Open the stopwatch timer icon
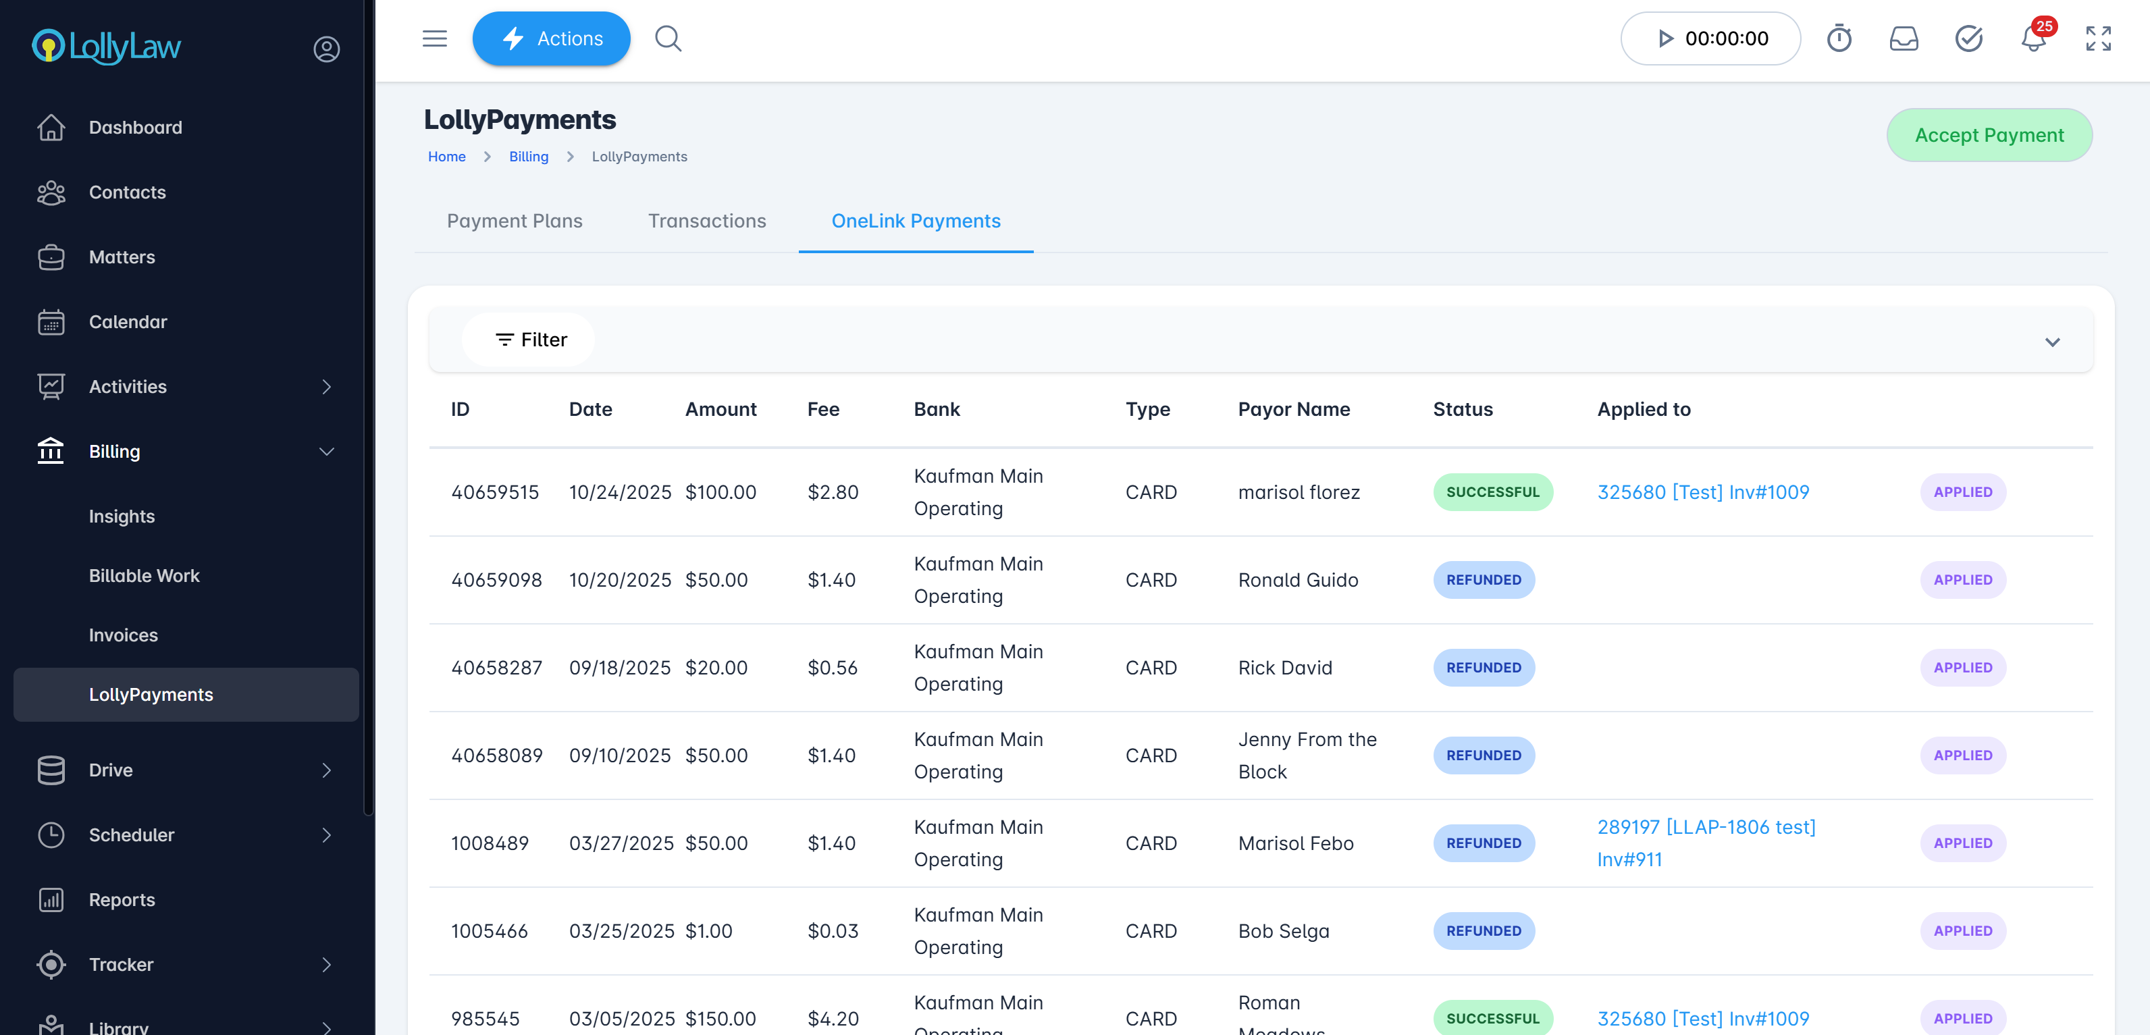Image resolution: width=2150 pixels, height=1035 pixels. pos(1839,38)
